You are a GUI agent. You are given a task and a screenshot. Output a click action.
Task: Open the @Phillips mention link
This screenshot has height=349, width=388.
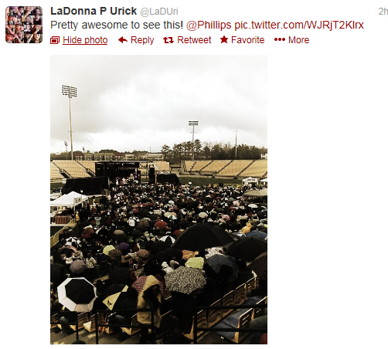coord(209,25)
